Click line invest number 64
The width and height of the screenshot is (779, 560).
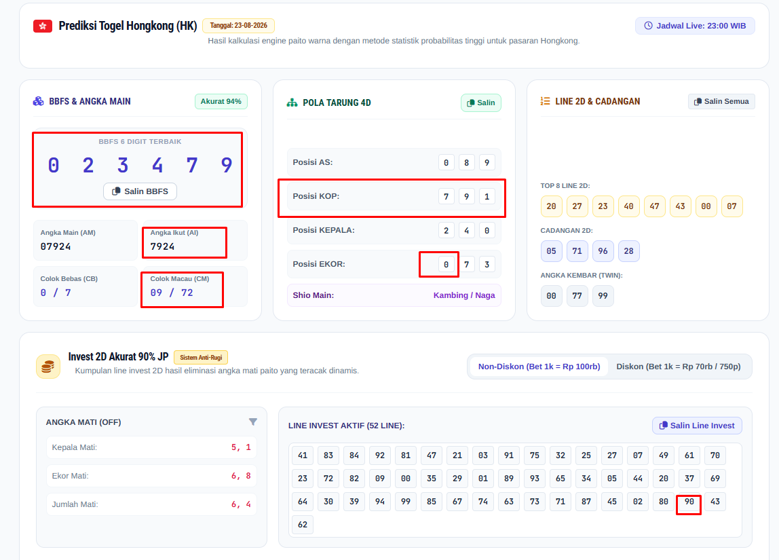click(x=303, y=502)
